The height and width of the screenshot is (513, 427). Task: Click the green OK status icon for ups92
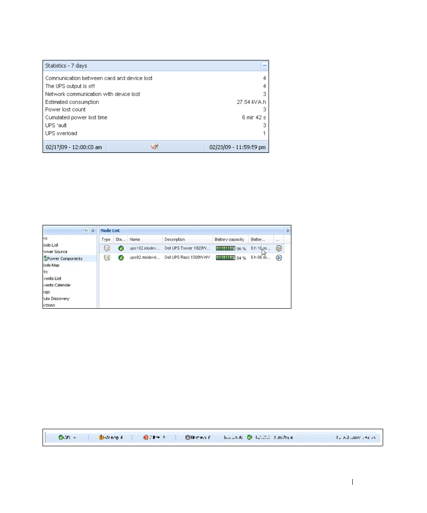coord(121,258)
